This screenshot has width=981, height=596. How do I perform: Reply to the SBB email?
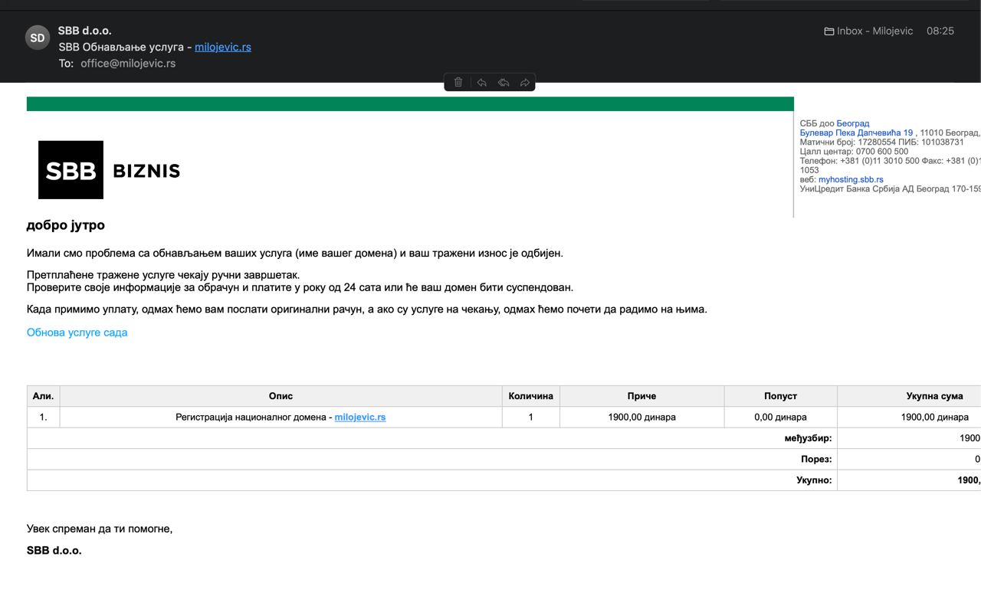[x=481, y=82]
